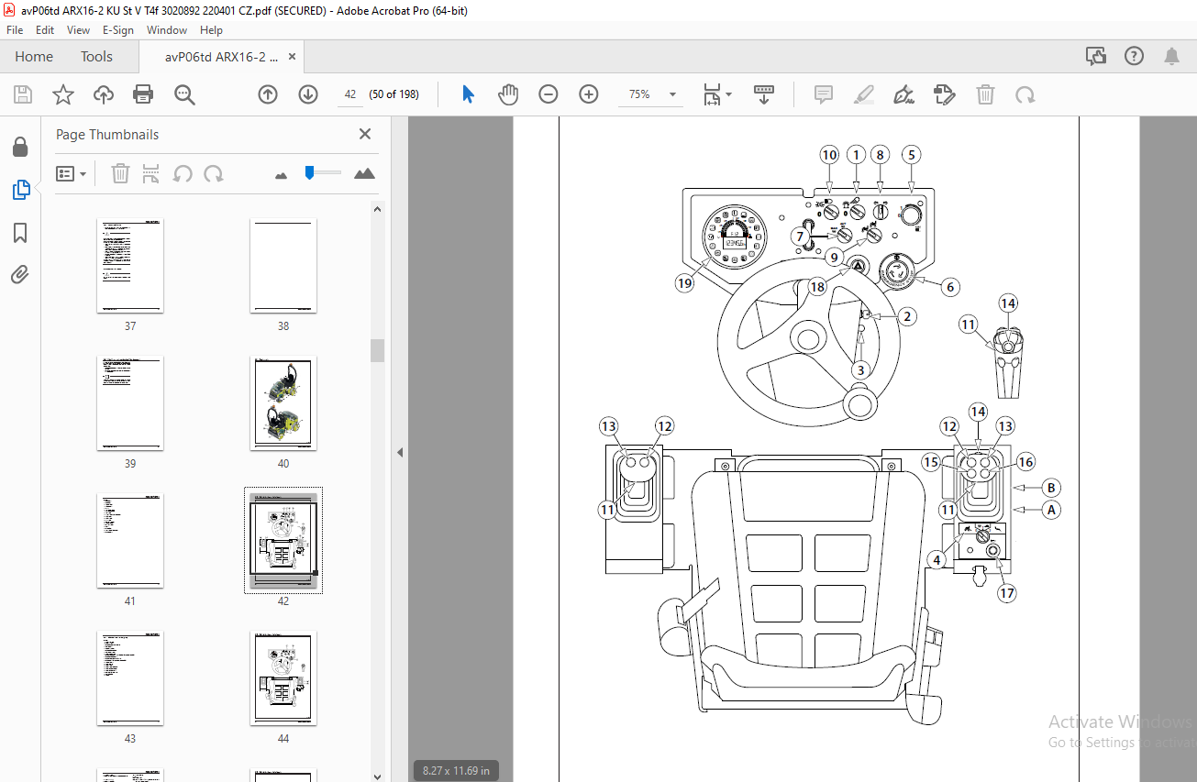Save the file with the floppy disk icon
Screen dimensions: 1197x782
click(23, 94)
